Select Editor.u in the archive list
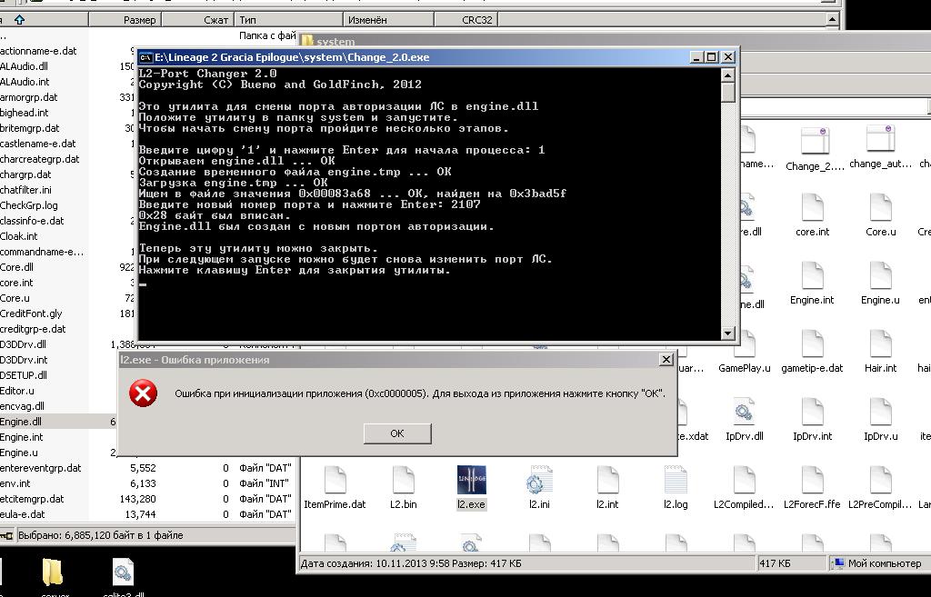931x597 pixels. (17, 391)
